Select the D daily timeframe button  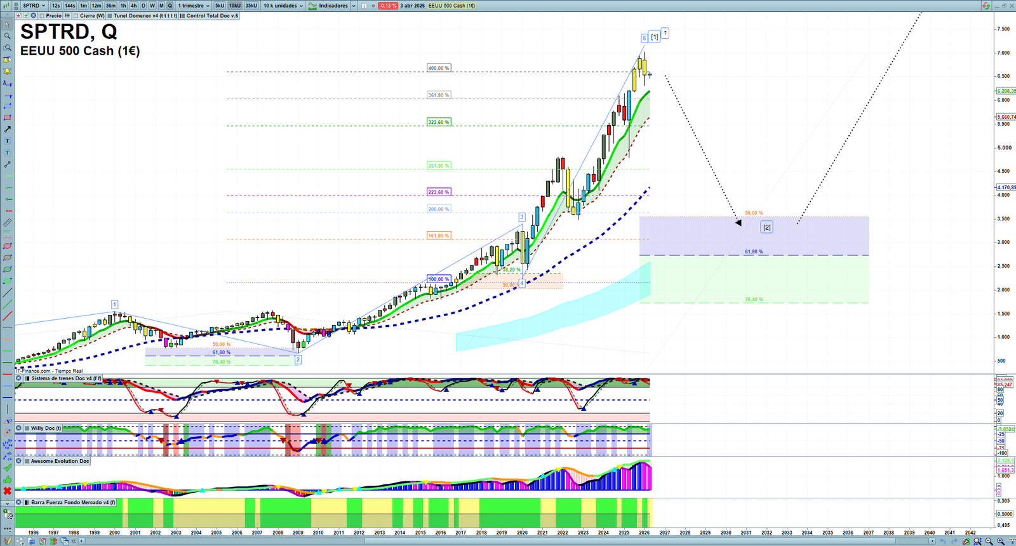pos(144,6)
